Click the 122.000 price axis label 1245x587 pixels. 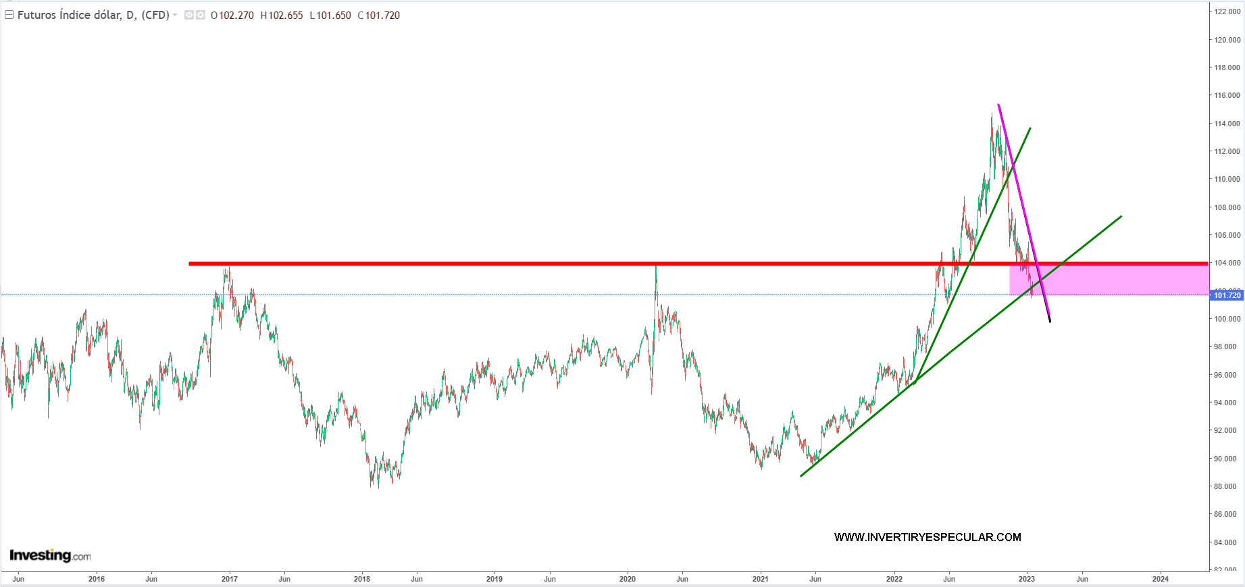tap(1227, 11)
